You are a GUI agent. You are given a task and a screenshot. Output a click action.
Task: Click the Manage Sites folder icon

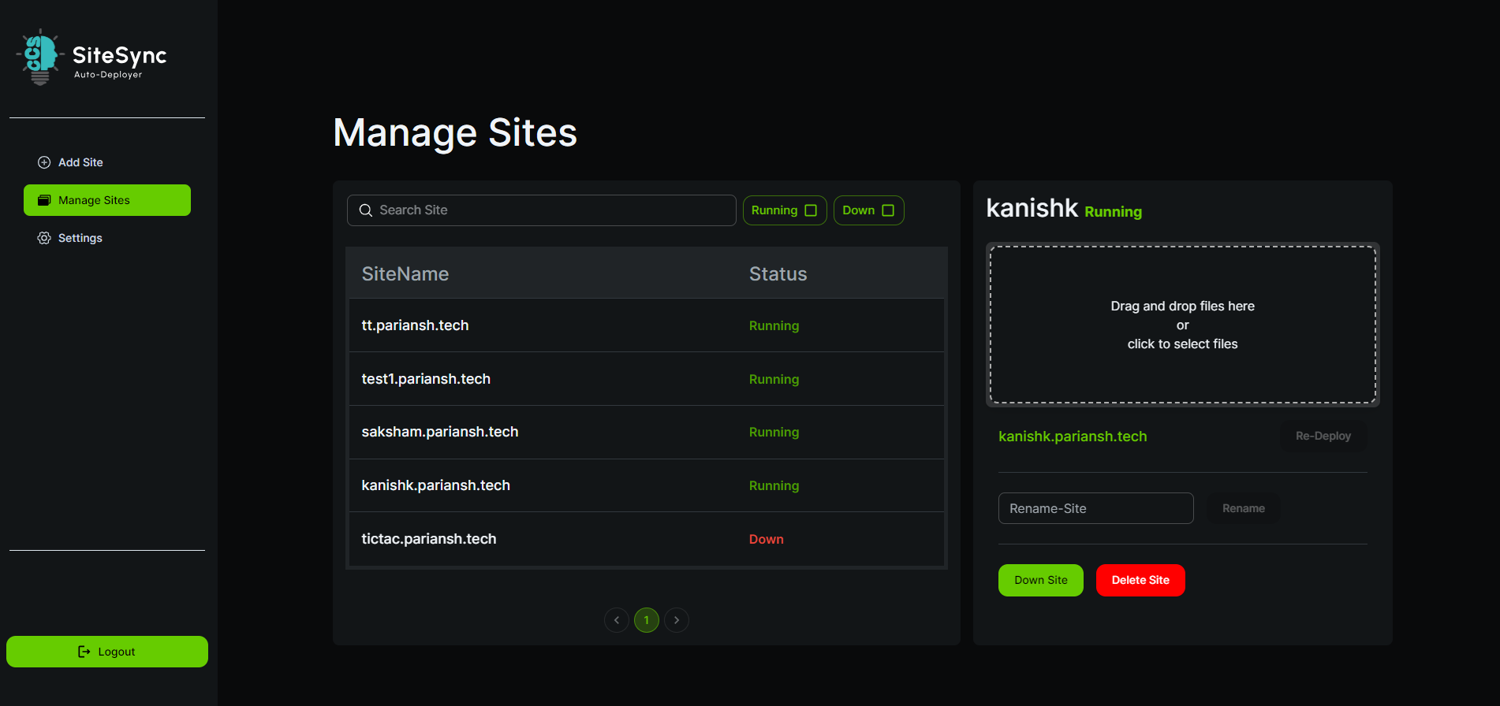[44, 200]
